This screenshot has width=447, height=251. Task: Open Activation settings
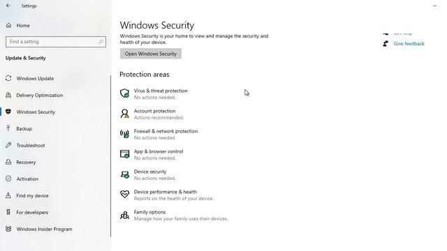click(x=27, y=178)
